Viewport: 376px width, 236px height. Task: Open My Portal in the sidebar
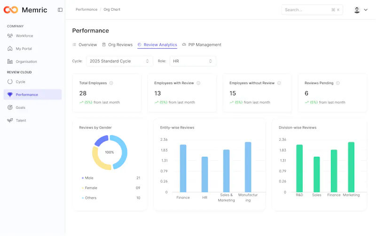click(x=32, y=49)
